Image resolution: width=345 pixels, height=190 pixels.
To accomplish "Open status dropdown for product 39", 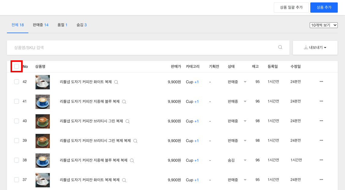I will (x=245, y=141).
